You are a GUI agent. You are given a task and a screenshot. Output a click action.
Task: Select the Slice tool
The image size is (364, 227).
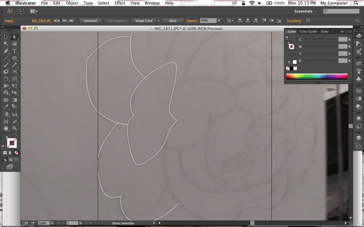15,121
